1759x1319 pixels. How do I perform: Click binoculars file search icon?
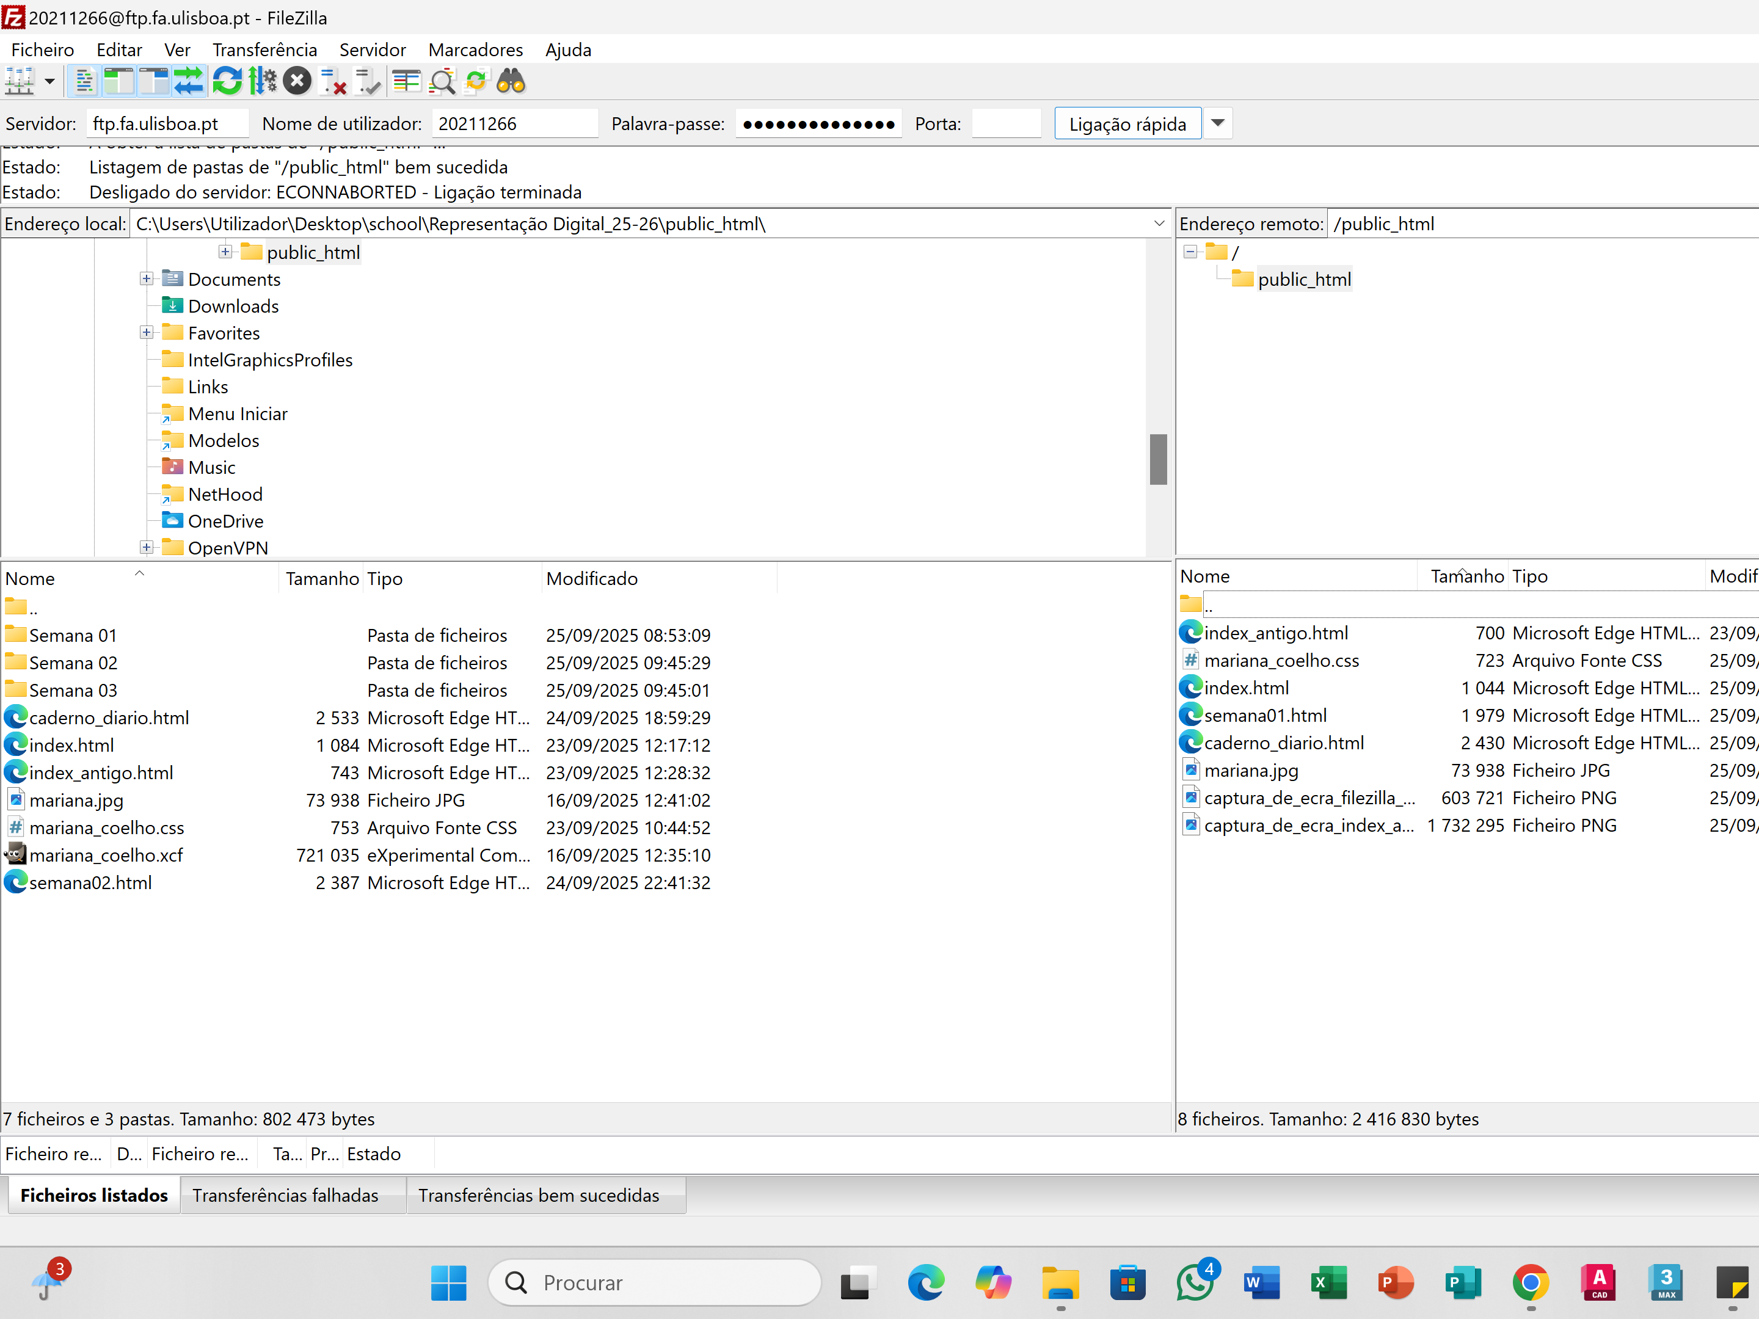pos(511,81)
